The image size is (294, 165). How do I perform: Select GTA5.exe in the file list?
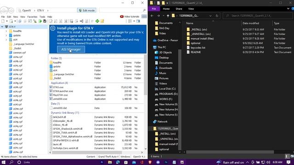click(x=58, y=87)
